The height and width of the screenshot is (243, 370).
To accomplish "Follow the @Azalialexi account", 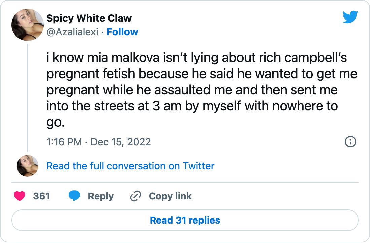I will click(x=122, y=32).
